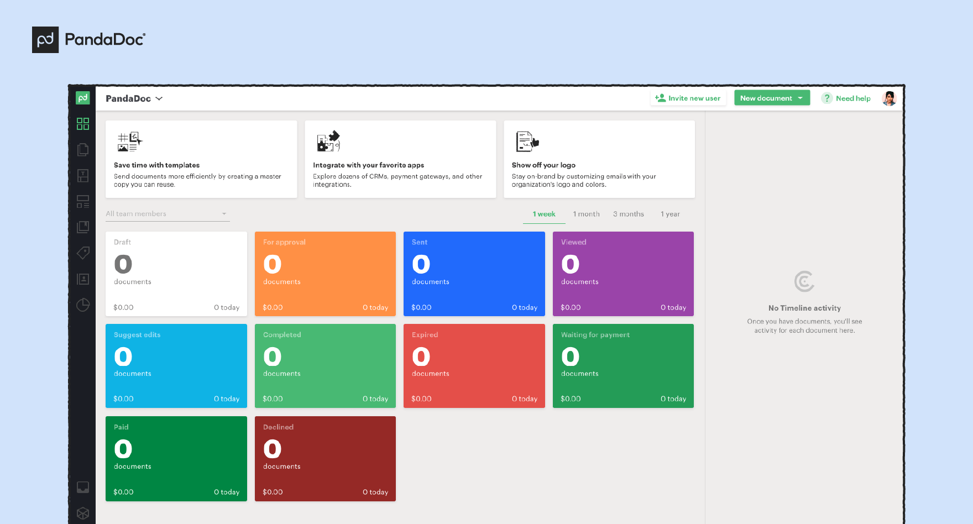Open the Dashboard grid icon in sidebar

[x=83, y=124]
